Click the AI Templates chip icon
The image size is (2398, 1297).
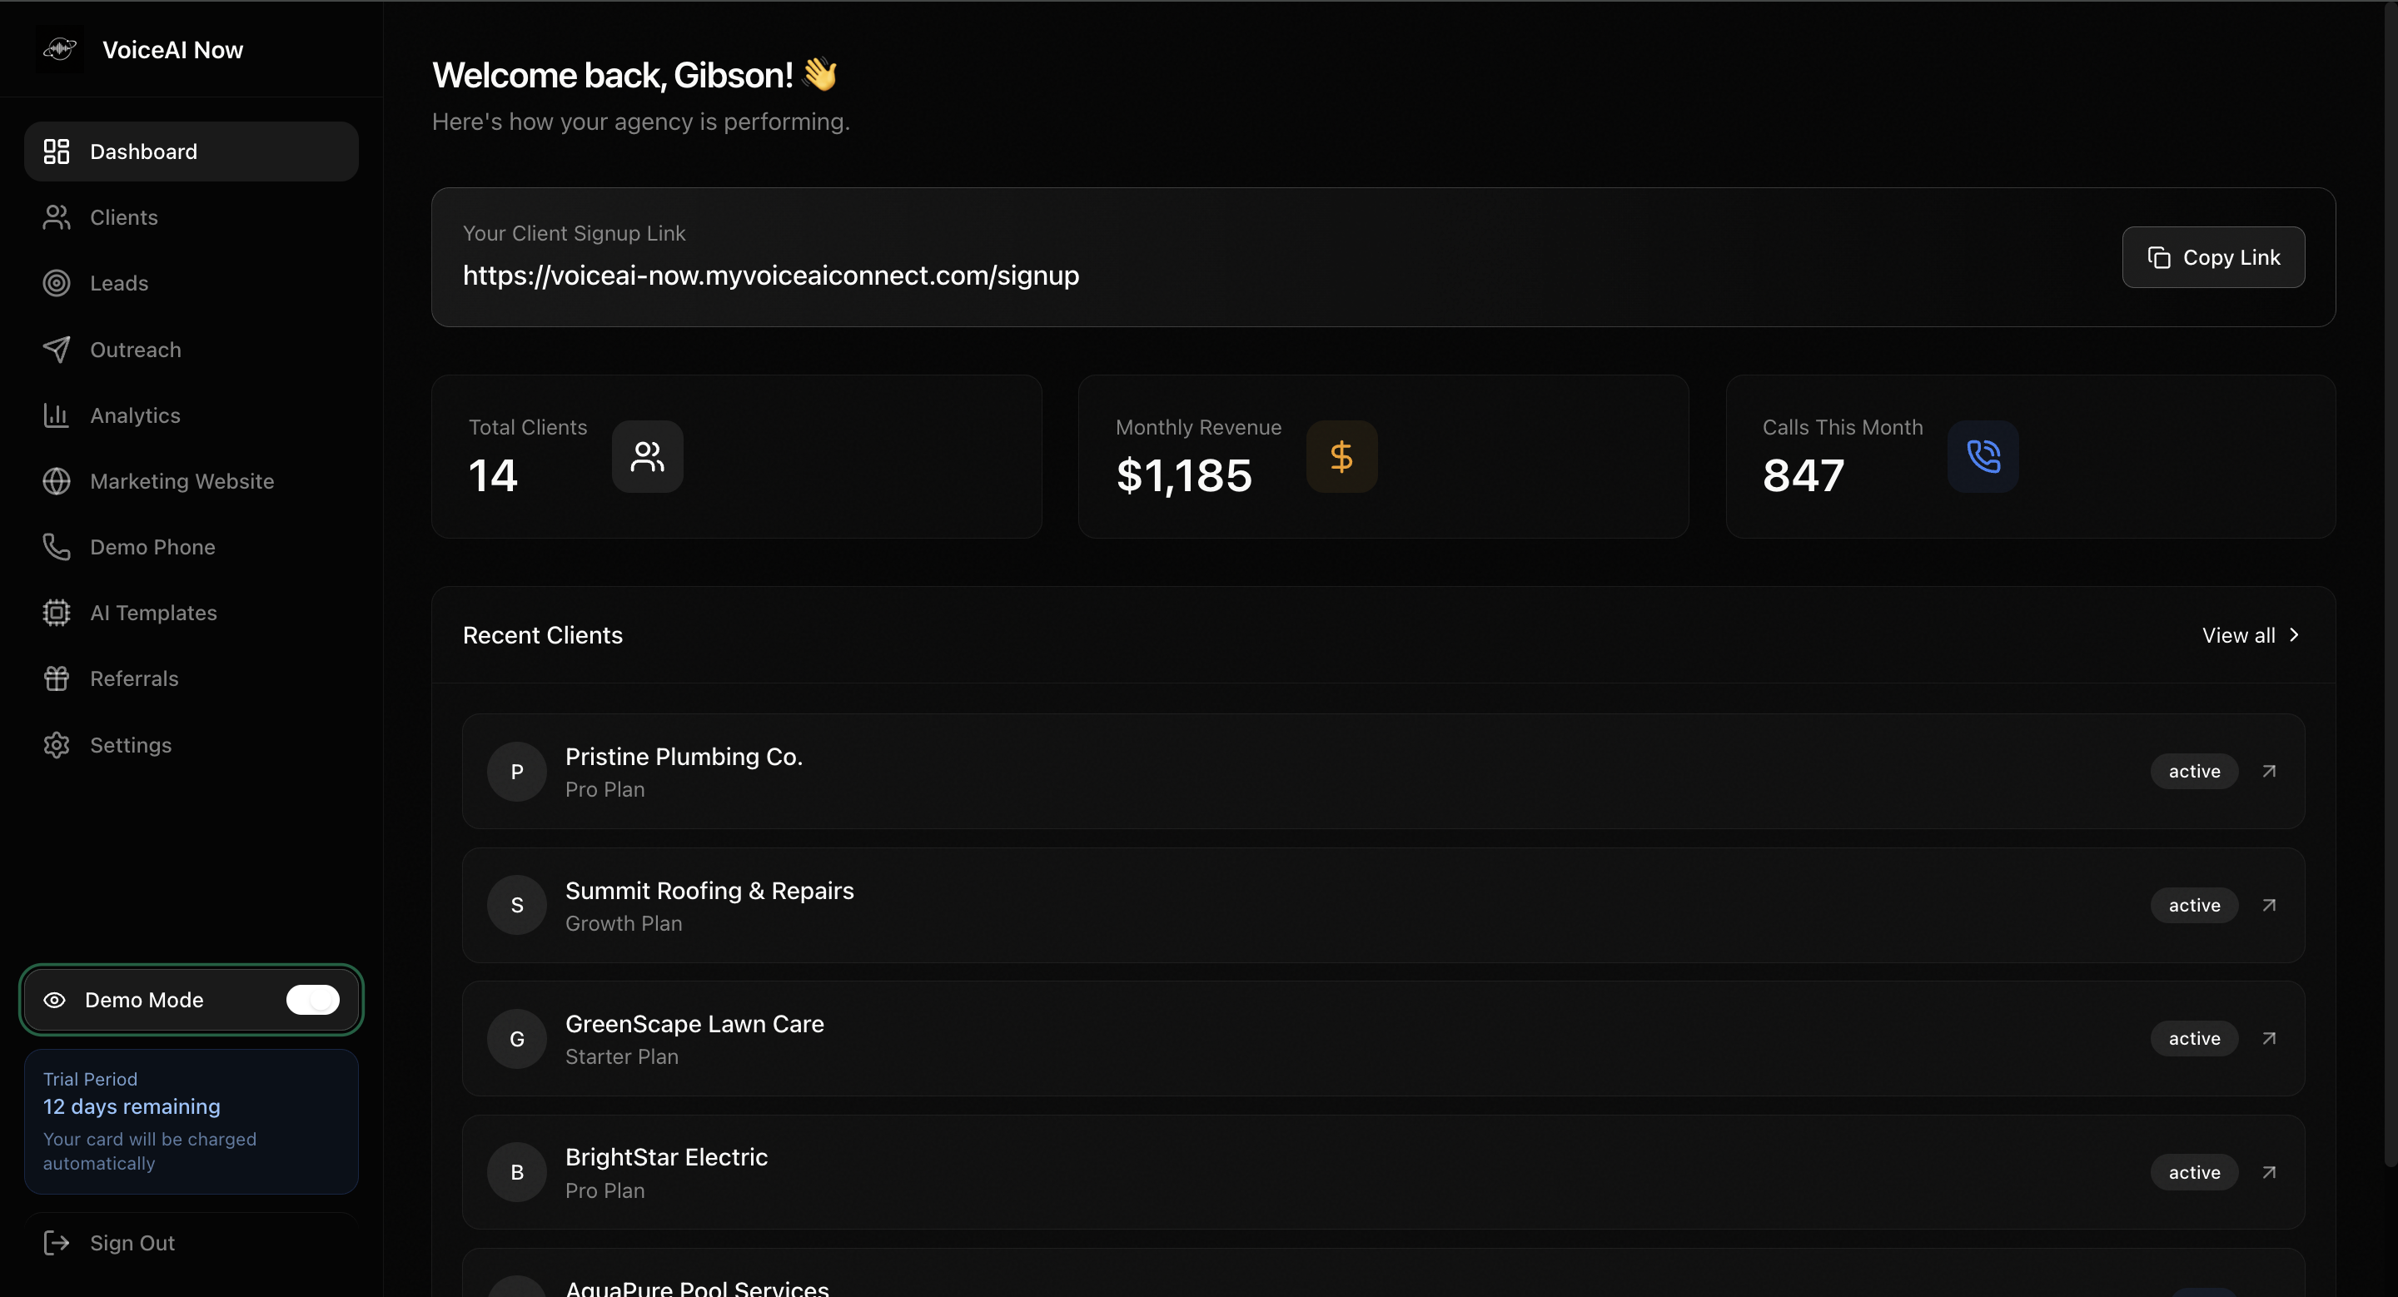coord(56,612)
